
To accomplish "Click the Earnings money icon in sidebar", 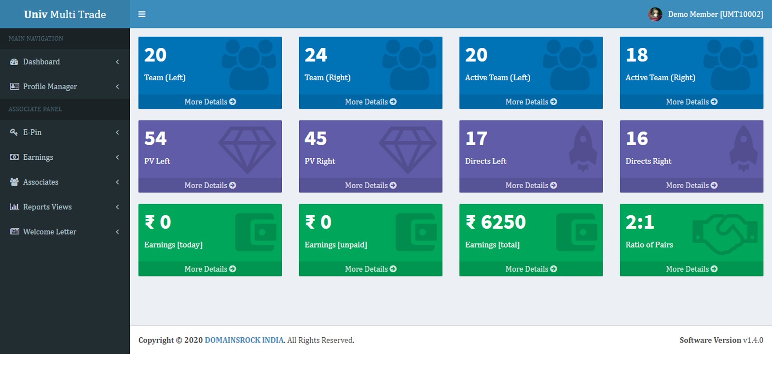I will point(14,157).
